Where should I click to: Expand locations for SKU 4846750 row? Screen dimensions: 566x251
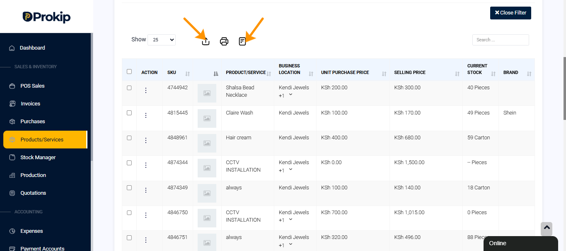(x=290, y=220)
